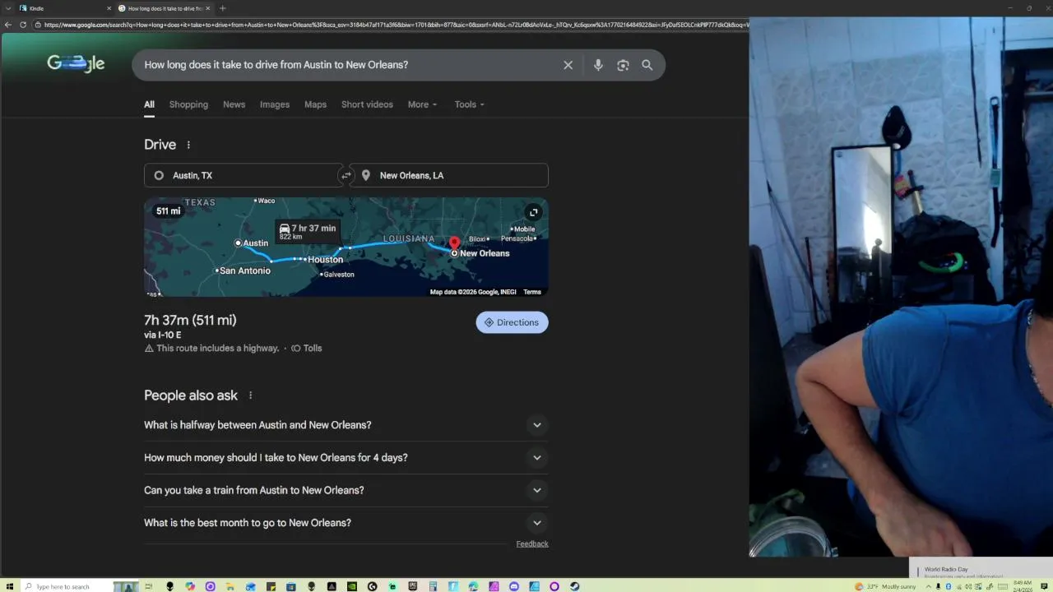Image resolution: width=1053 pixels, height=592 pixels.
Task: Open the World Radio Day notification
Action: [981, 570]
